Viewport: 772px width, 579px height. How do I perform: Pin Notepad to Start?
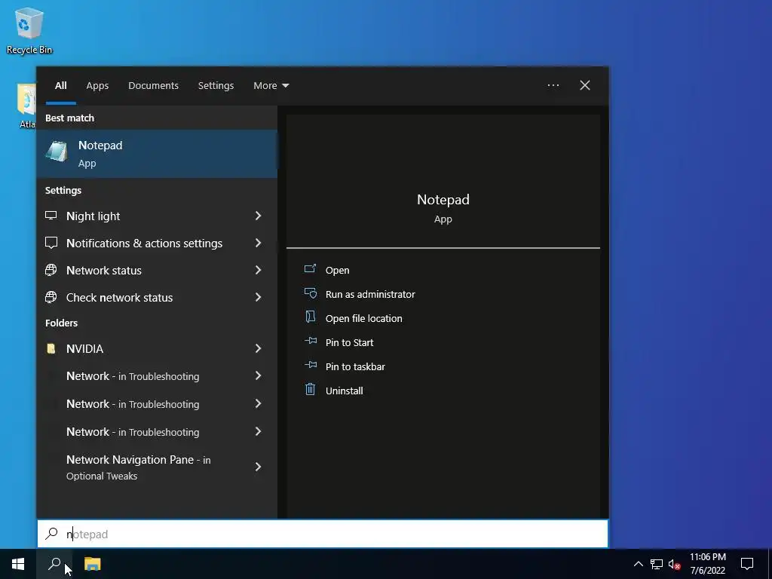(x=350, y=343)
